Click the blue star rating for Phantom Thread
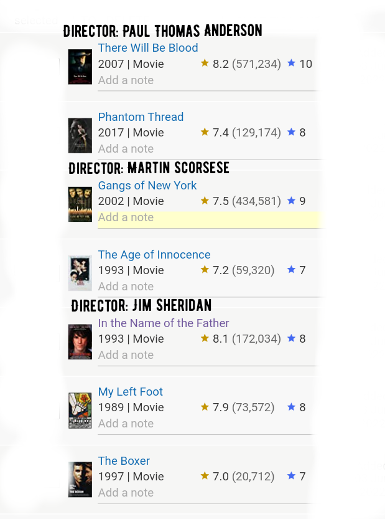 point(291,131)
